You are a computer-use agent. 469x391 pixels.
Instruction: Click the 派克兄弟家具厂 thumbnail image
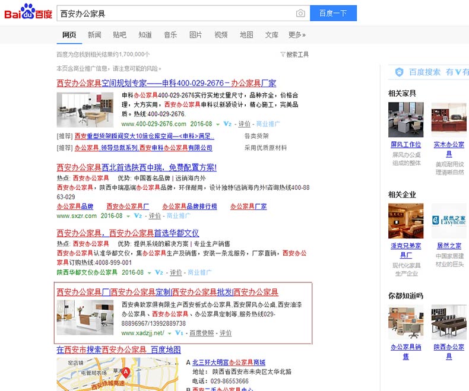coord(406,221)
